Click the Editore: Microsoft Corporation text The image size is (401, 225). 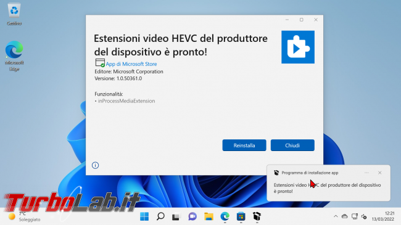[129, 72]
